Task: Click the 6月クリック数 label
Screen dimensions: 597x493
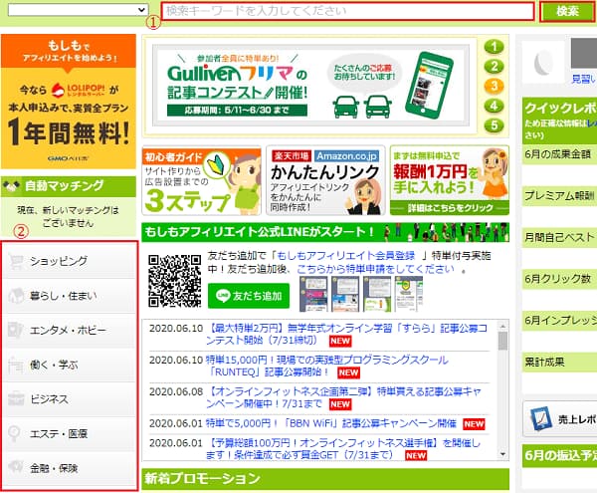Action: (x=558, y=279)
